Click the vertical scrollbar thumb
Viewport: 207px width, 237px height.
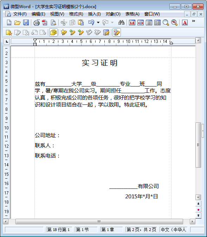[x=198, y=145]
